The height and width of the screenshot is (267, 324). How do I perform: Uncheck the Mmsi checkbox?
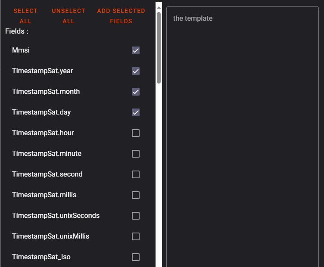(x=136, y=50)
